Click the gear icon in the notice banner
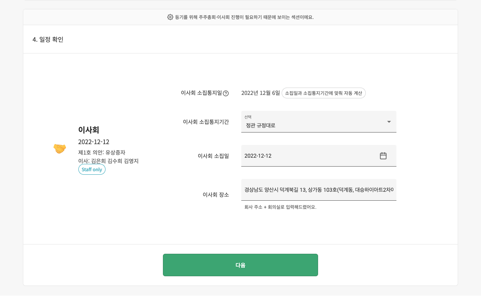The height and width of the screenshot is (296, 481). click(x=170, y=17)
